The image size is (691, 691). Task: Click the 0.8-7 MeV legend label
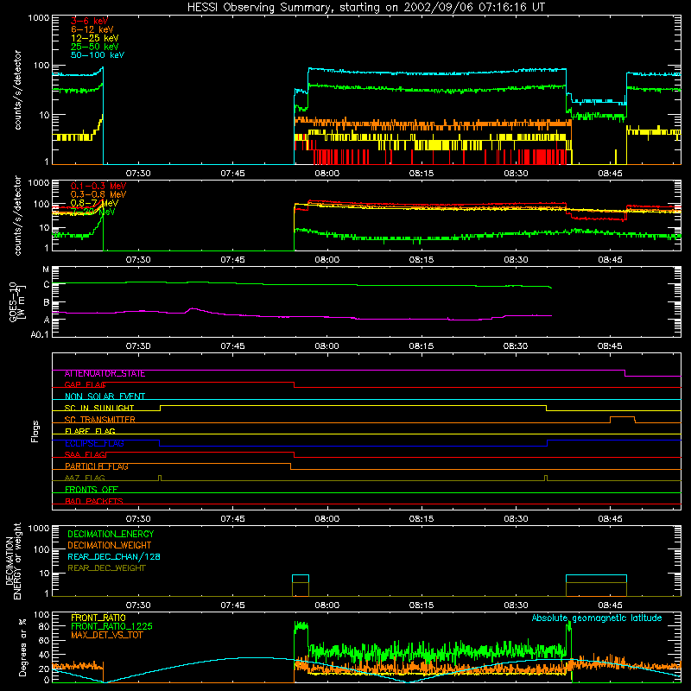pos(94,203)
